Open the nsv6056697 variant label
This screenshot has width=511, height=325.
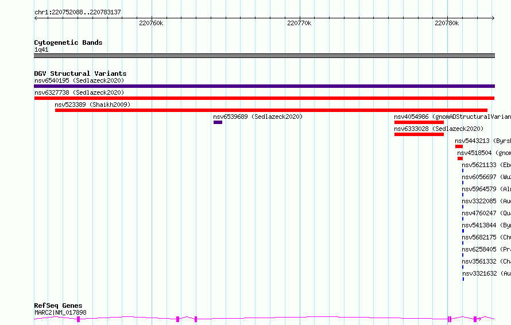[x=486, y=177]
